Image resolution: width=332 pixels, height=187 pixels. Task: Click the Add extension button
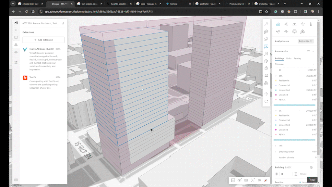[x=43, y=40]
